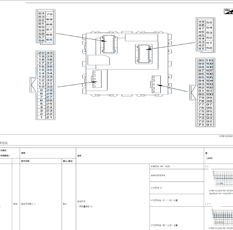
Task: Click pin 75 in the lower-right connector
Action: tap(201, 111)
